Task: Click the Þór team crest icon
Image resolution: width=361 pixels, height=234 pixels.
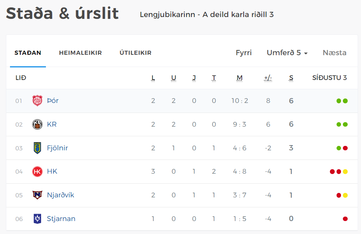Action: [x=37, y=101]
